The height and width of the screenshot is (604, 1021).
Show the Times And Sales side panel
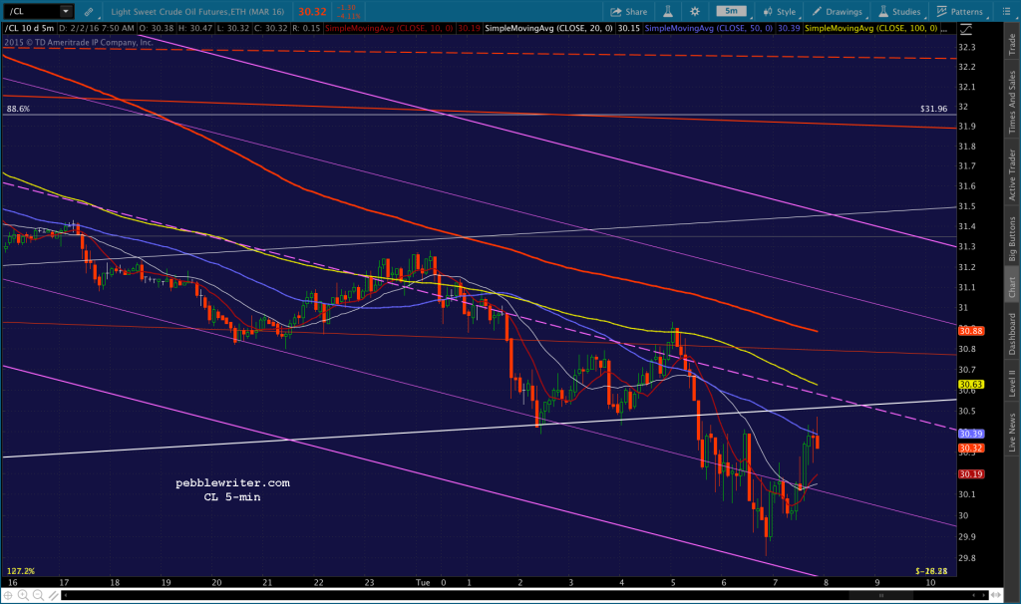[1012, 102]
